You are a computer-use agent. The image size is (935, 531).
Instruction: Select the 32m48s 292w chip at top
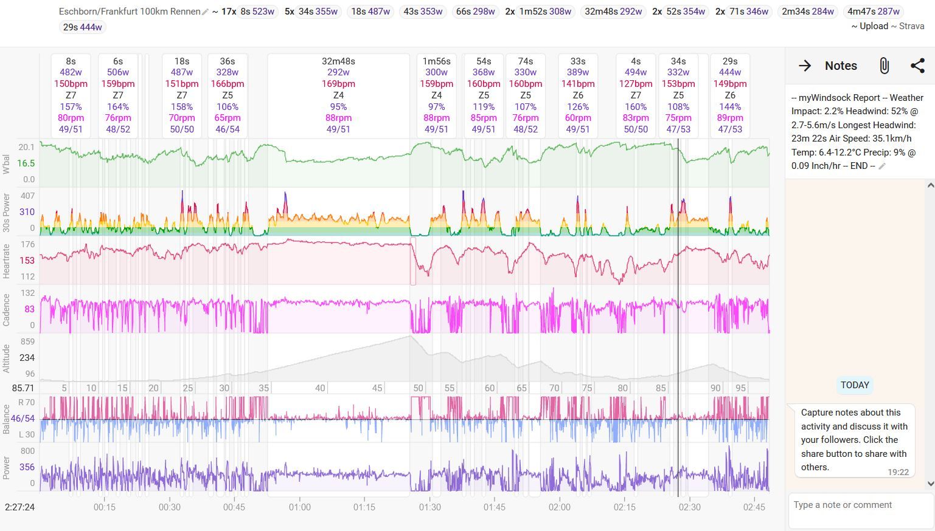click(613, 12)
